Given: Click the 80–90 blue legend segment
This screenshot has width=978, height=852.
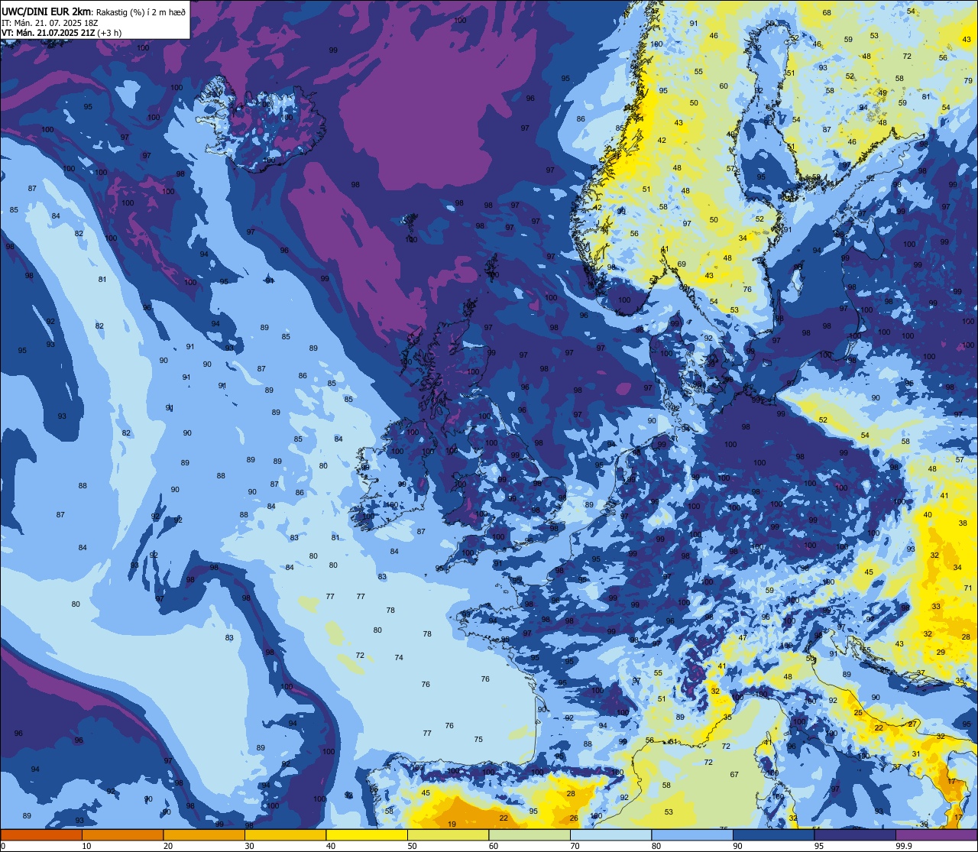Looking at the screenshot, I should click(692, 835).
